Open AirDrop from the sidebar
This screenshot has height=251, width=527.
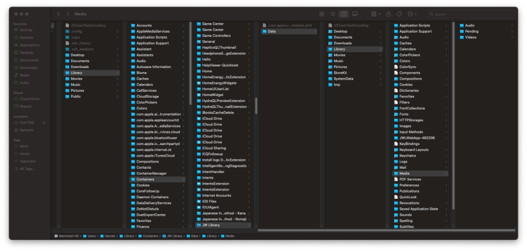26,30
